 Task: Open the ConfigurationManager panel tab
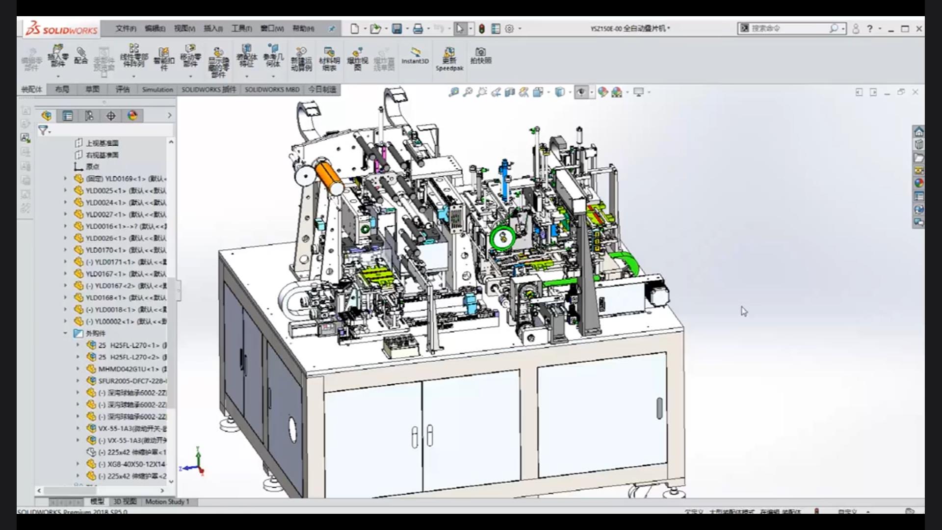[89, 115]
